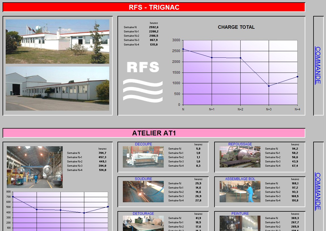Select Repoussage value 56,6
Viewport: 326px width, 231px height.
(x=295, y=157)
